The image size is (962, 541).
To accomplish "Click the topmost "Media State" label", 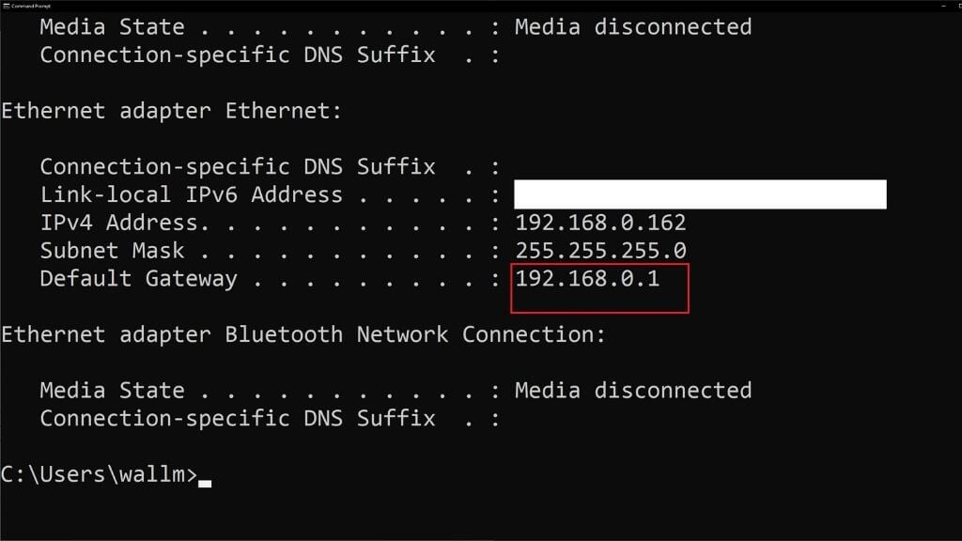I will coord(112,27).
